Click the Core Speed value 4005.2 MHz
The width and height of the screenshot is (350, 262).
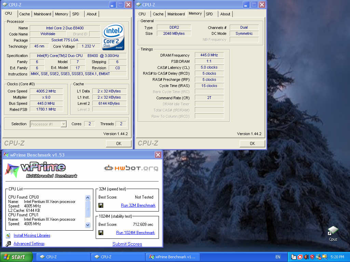coord(46,91)
